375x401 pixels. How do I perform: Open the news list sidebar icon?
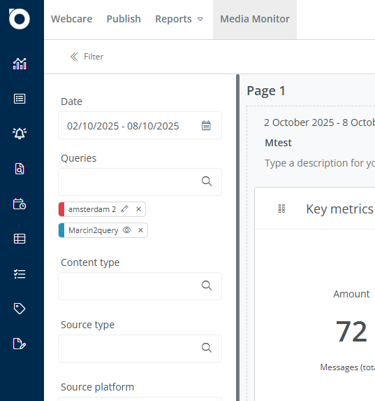tap(20, 99)
